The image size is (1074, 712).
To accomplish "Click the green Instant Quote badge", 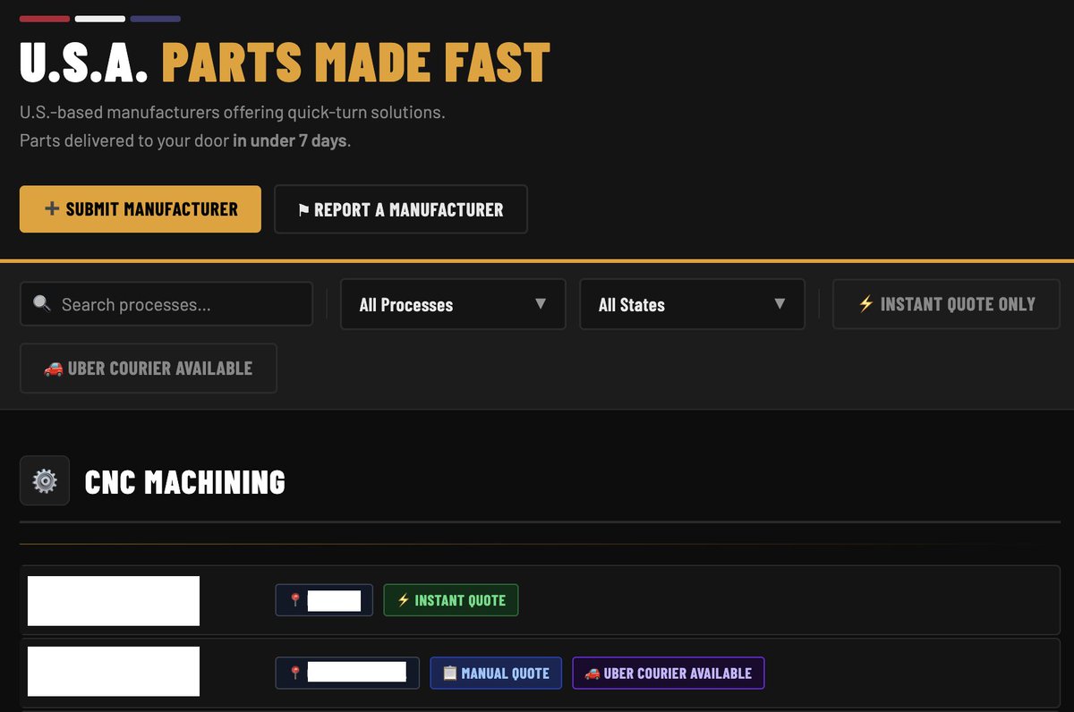I will 451,600.
